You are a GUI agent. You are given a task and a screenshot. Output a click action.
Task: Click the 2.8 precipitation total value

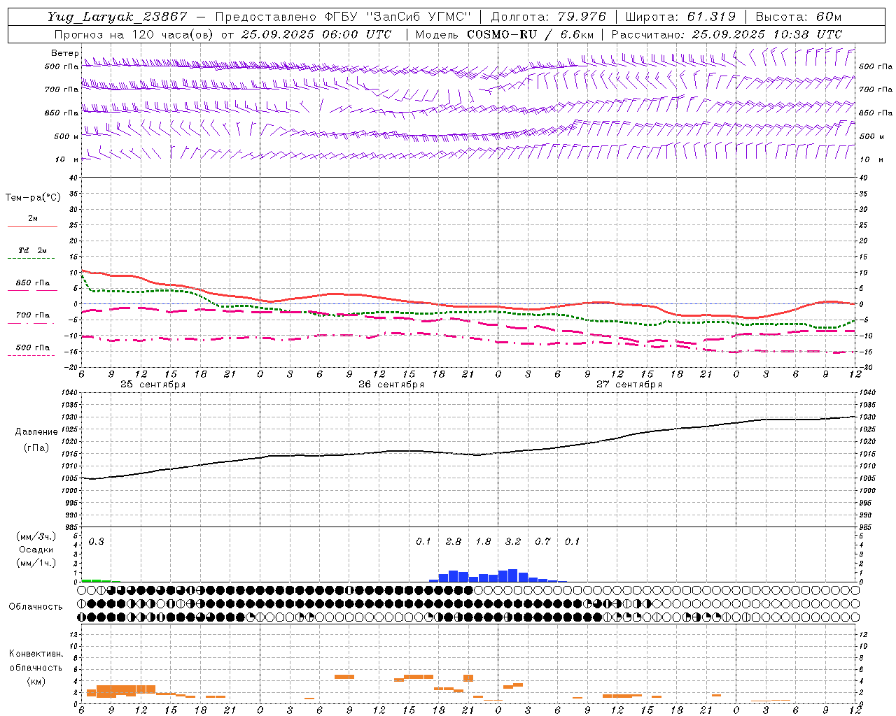(x=454, y=541)
